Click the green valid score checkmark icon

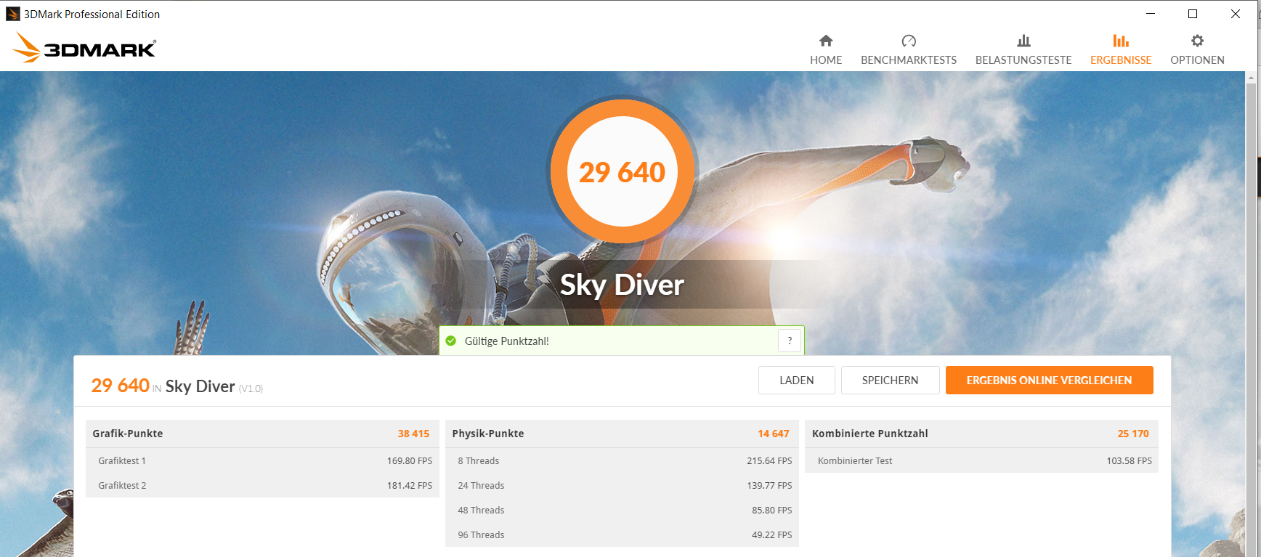pos(451,341)
